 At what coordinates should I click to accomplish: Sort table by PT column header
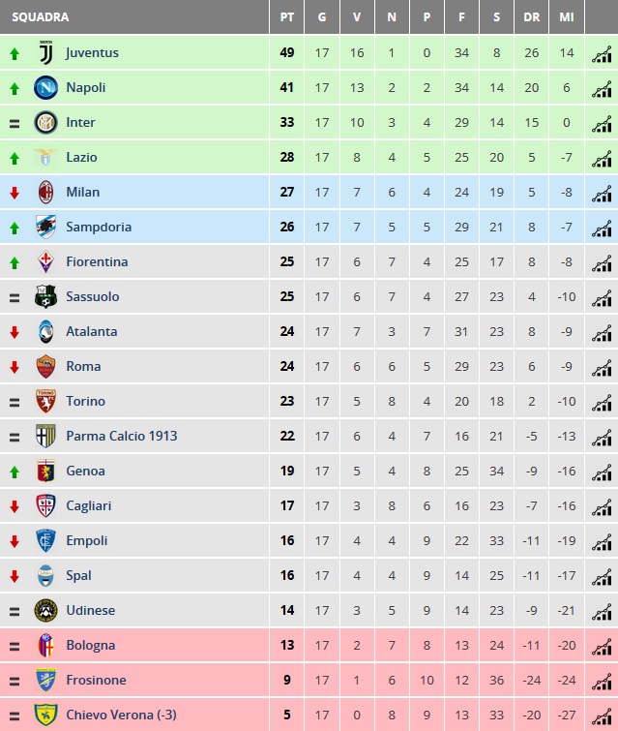tap(287, 17)
